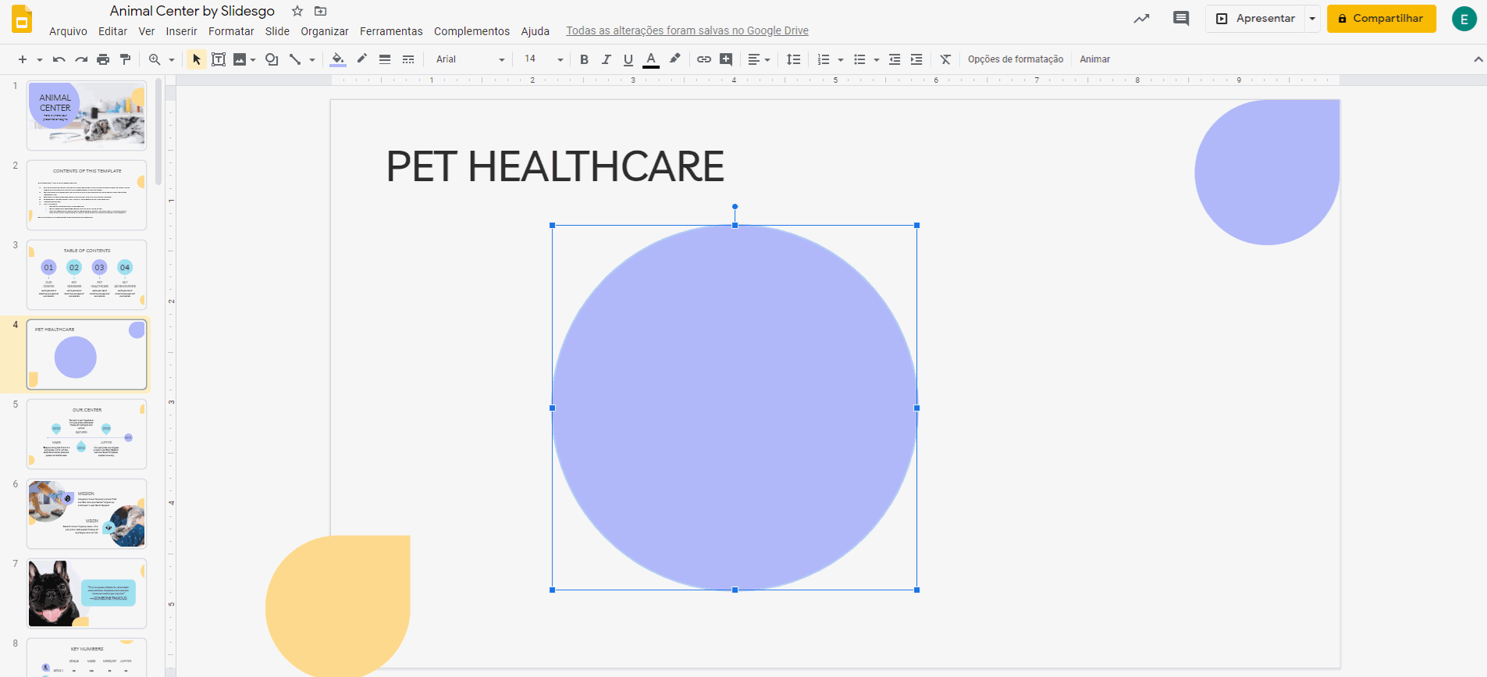Image resolution: width=1487 pixels, height=677 pixels.
Task: Open the Ver menu
Action: (x=147, y=31)
